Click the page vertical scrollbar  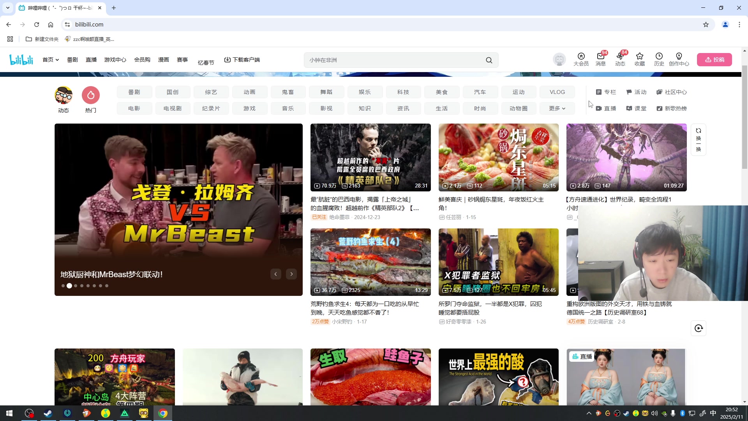pos(744,117)
